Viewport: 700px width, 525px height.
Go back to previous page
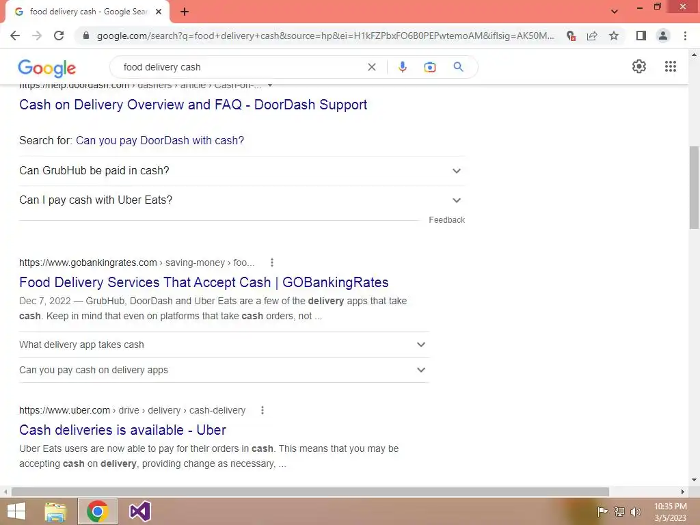15,36
